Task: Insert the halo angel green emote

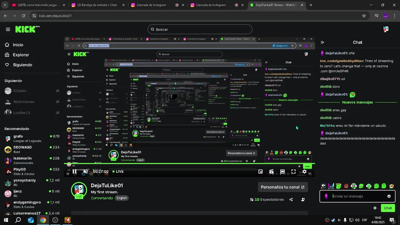Action: (x=338, y=186)
